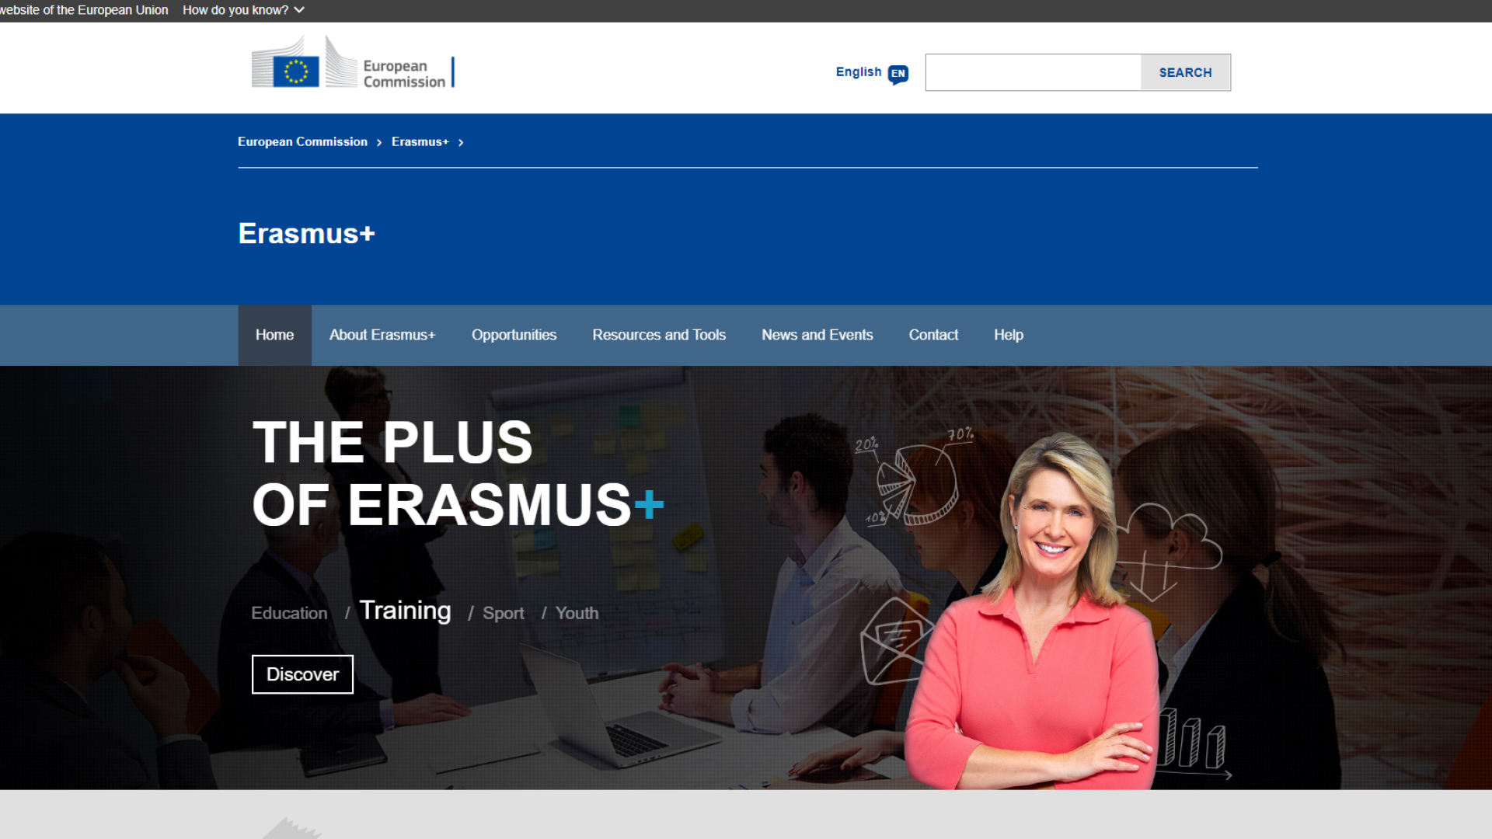
Task: Select the Sport slide link
Action: (x=503, y=614)
